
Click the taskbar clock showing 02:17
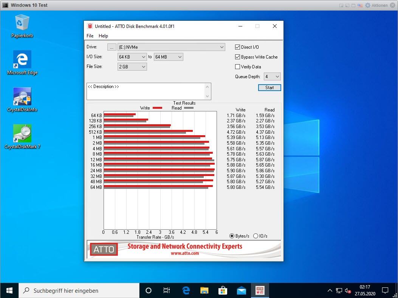pos(365,290)
